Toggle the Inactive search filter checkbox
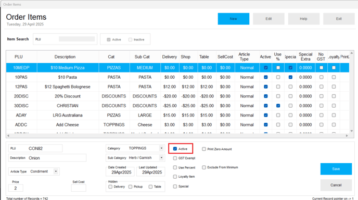The height and width of the screenshot is (200, 358). tap(130, 39)
